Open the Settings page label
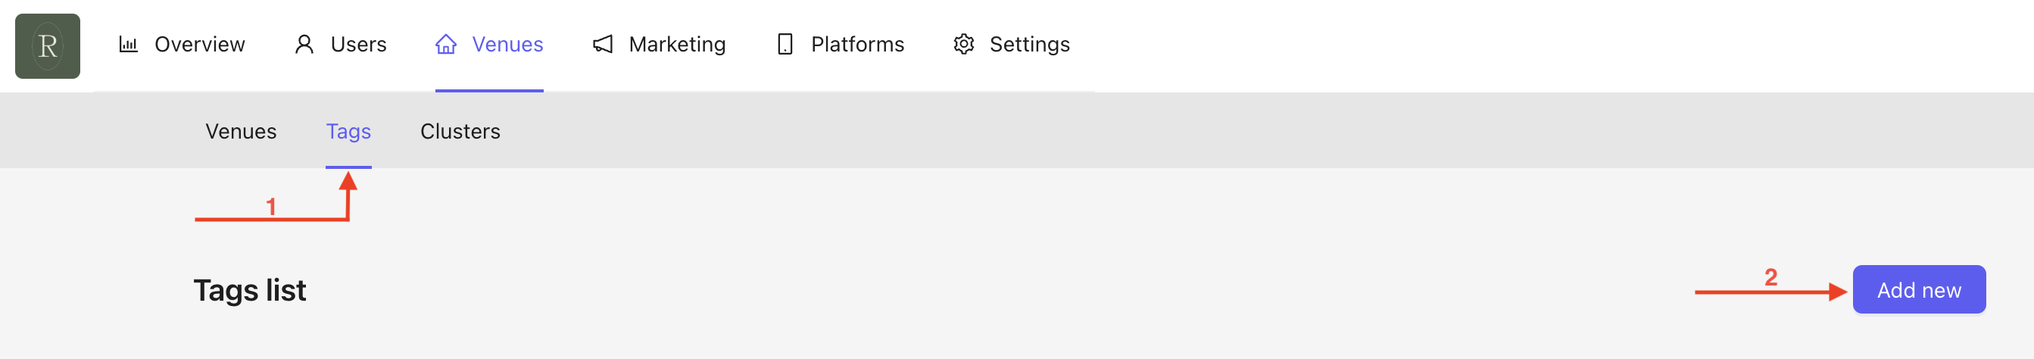 click(x=1030, y=44)
